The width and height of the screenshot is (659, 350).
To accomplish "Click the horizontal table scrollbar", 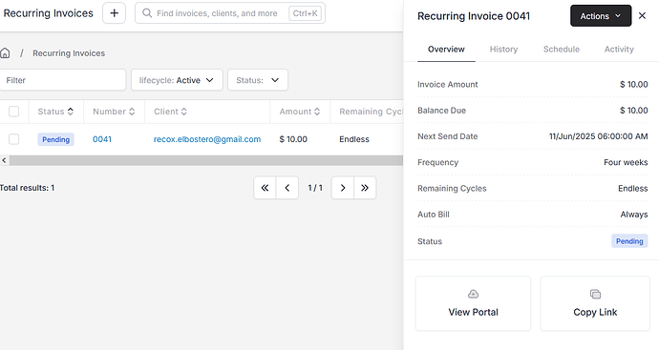I will point(206,160).
